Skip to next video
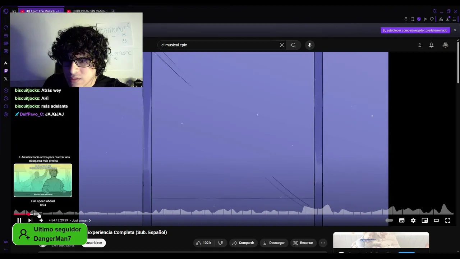The image size is (460, 259). [x=30, y=221]
